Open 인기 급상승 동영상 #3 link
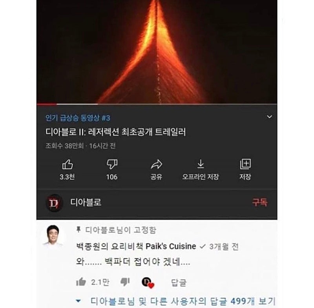This screenshot has width=314, height=308. click(78, 118)
